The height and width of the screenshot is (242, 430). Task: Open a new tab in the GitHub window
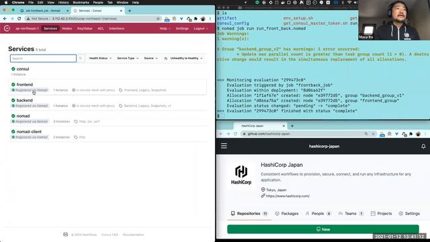click(x=292, y=126)
